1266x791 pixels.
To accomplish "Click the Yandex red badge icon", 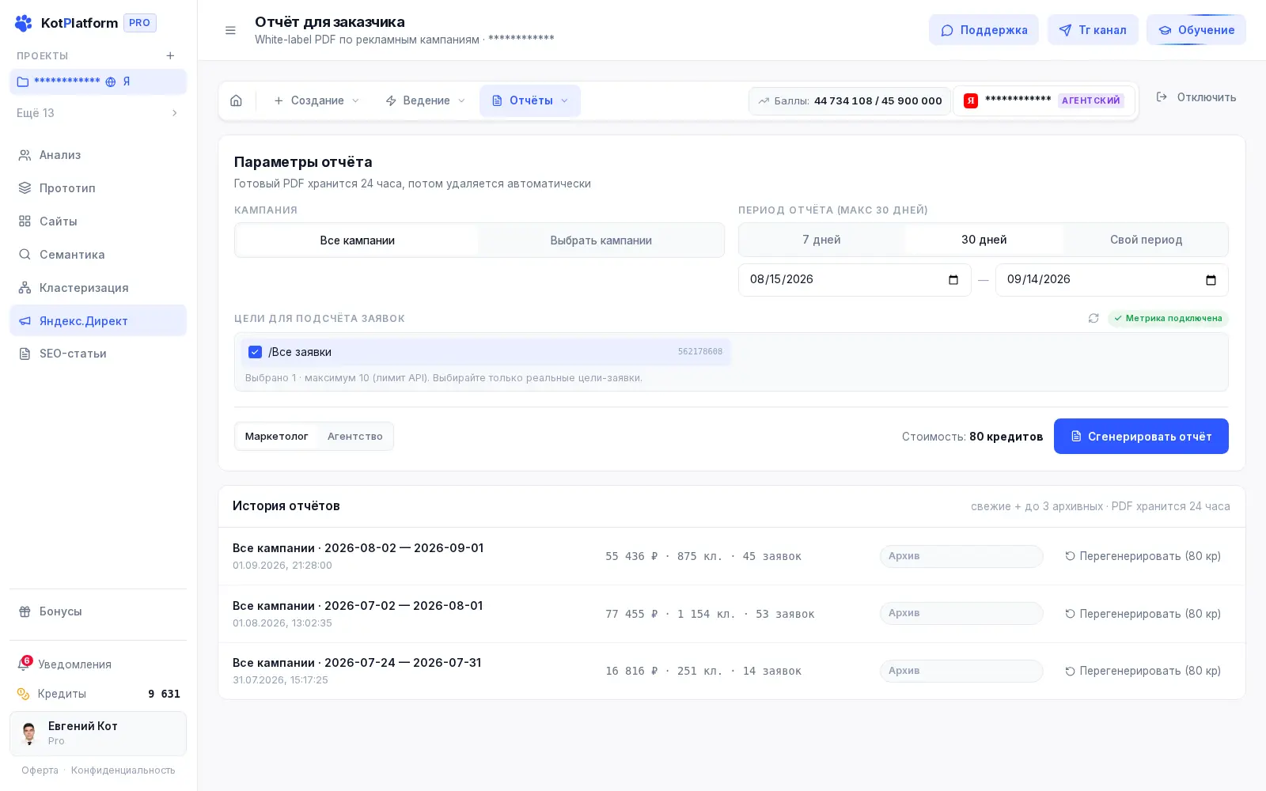I will click(971, 100).
